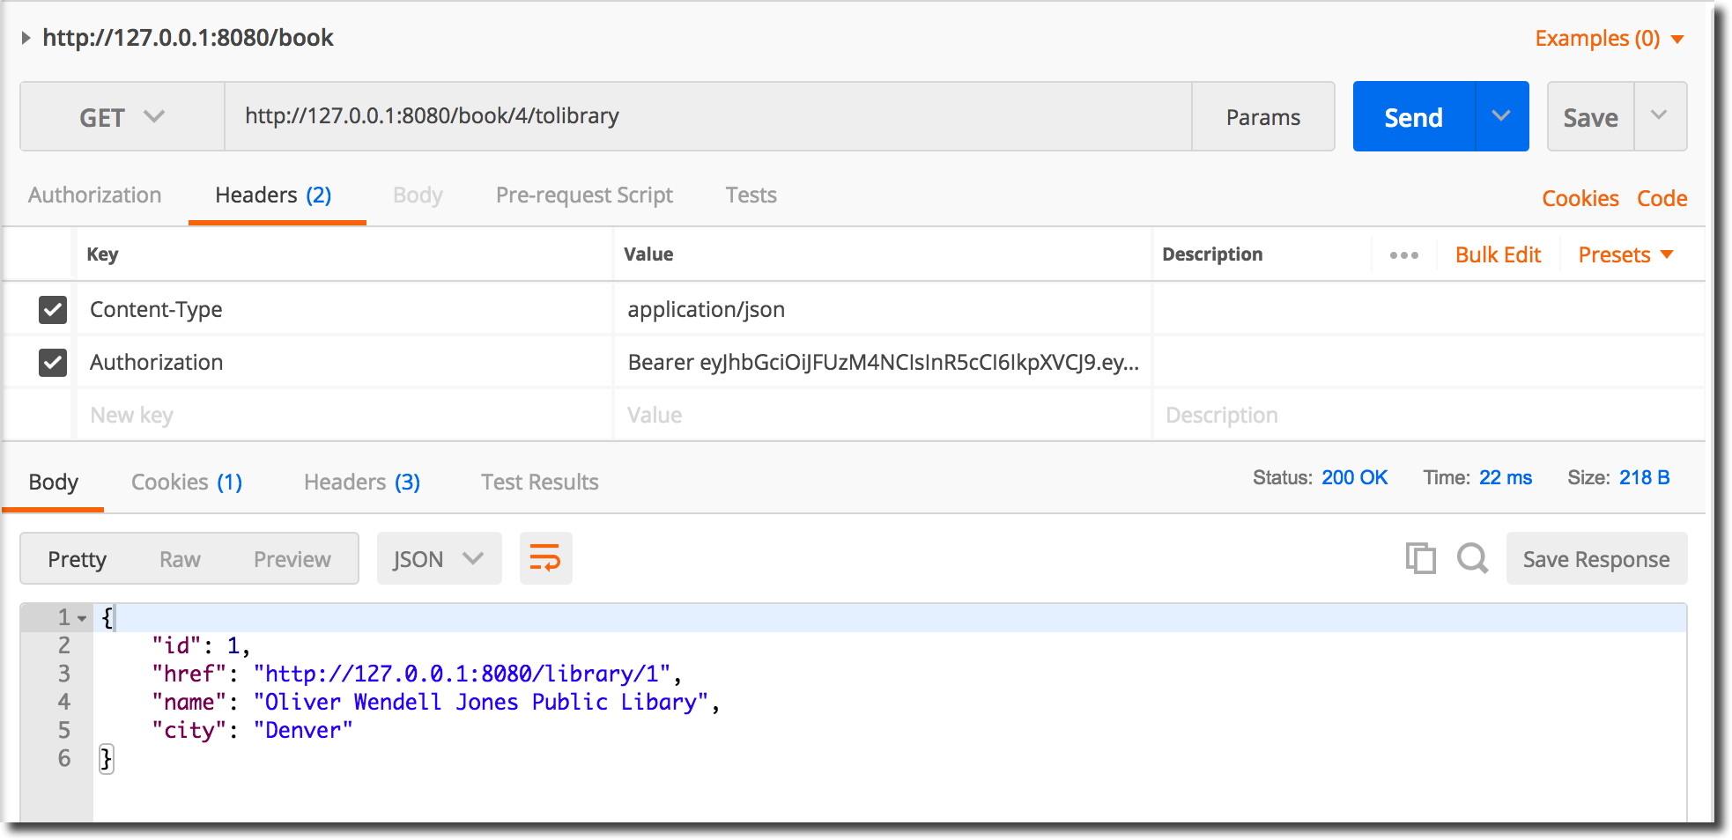The width and height of the screenshot is (1732, 840).
Task: Click the Save request button
Action: (x=1591, y=116)
